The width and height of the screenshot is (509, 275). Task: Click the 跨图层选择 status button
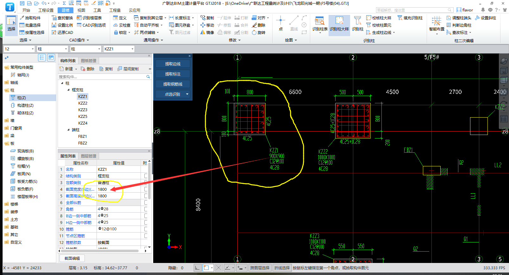pos(260,268)
